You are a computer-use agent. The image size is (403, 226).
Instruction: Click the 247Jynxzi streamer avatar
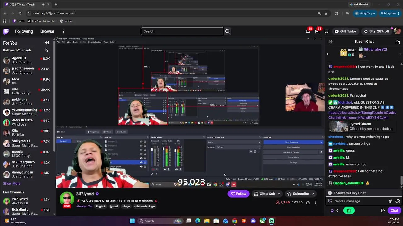coord(67,200)
